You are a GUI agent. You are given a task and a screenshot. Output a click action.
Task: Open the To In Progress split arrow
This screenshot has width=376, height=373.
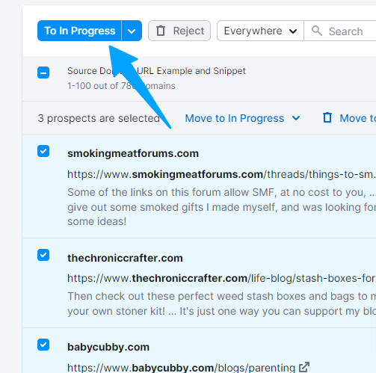(132, 31)
